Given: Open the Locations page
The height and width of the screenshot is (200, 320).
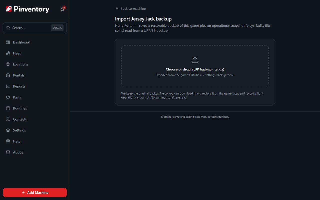Looking at the screenshot, I should point(35,64).
